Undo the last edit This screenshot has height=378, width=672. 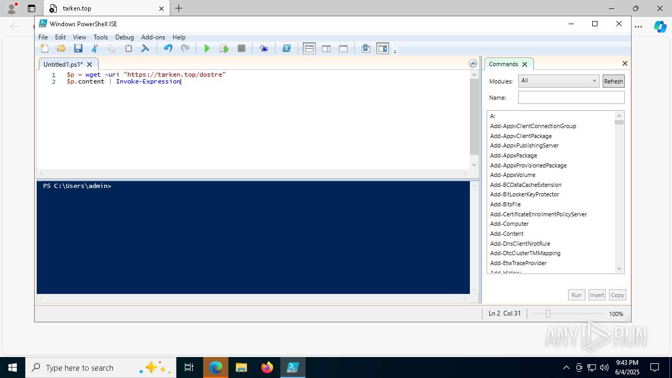(168, 48)
